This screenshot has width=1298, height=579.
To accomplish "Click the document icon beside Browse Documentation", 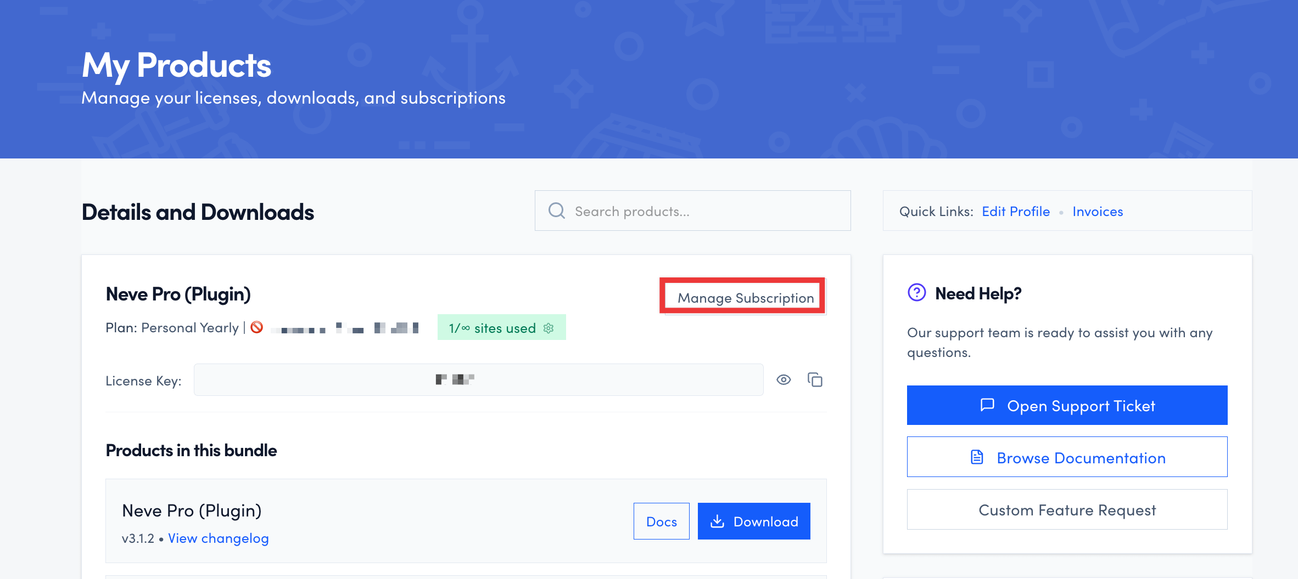I will coord(977,457).
